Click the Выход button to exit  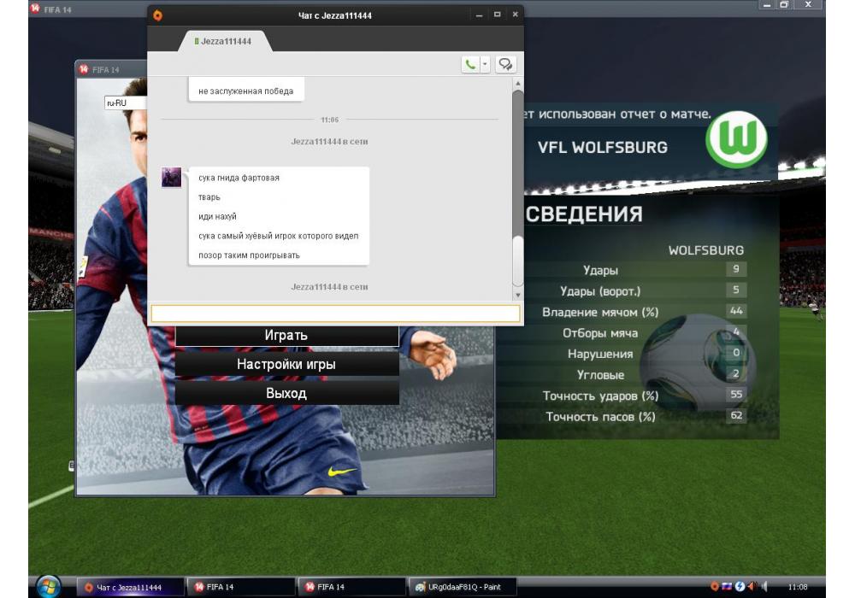tap(286, 393)
